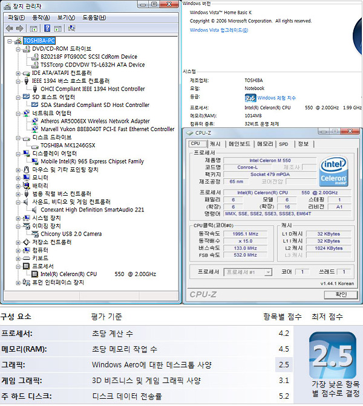
Task: Click the blue Help question-mark toolbar icon
Action: [x=47, y=28]
